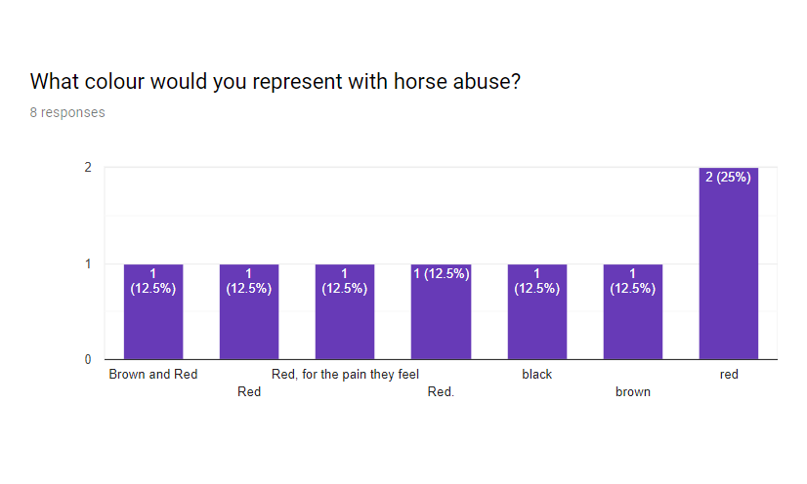Viewport: 807px width, 484px height.
Task: Click the '2 (25%)' data label
Action: [x=728, y=178]
